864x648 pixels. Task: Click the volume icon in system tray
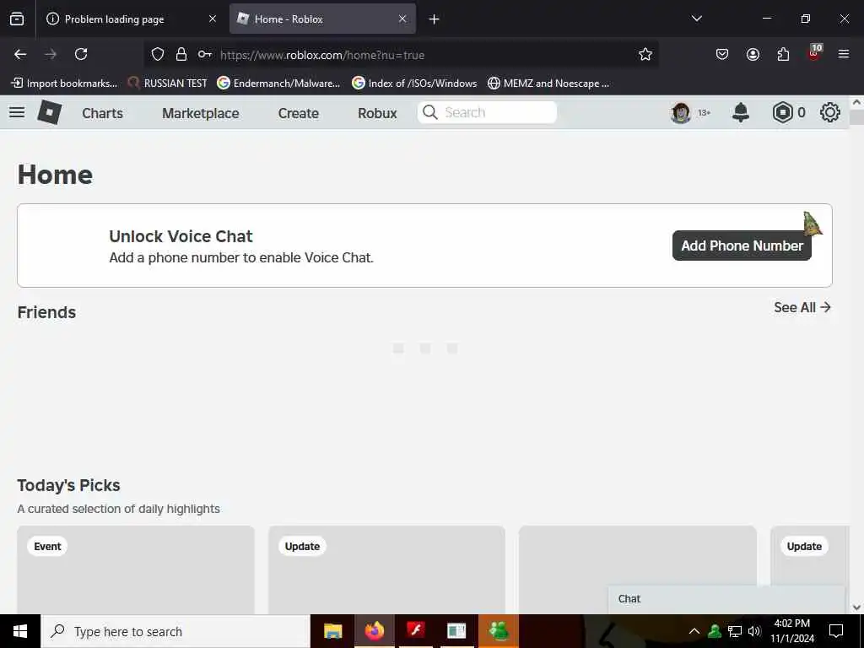click(755, 631)
